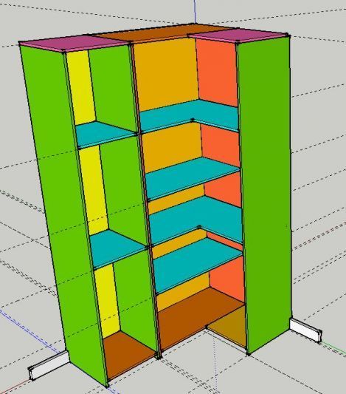Click the top orange back panel
Viewport: 346px width, 394px height.
167,74
